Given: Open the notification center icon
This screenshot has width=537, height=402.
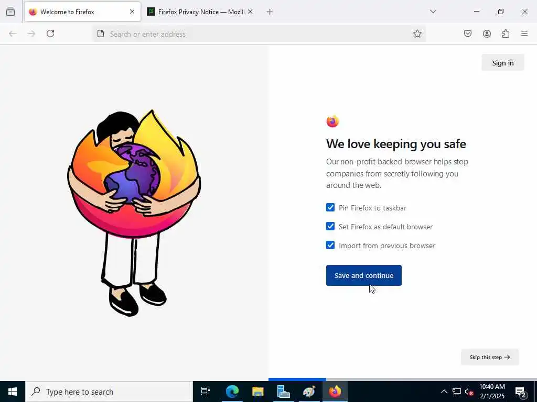Looking at the screenshot, I should (520, 392).
